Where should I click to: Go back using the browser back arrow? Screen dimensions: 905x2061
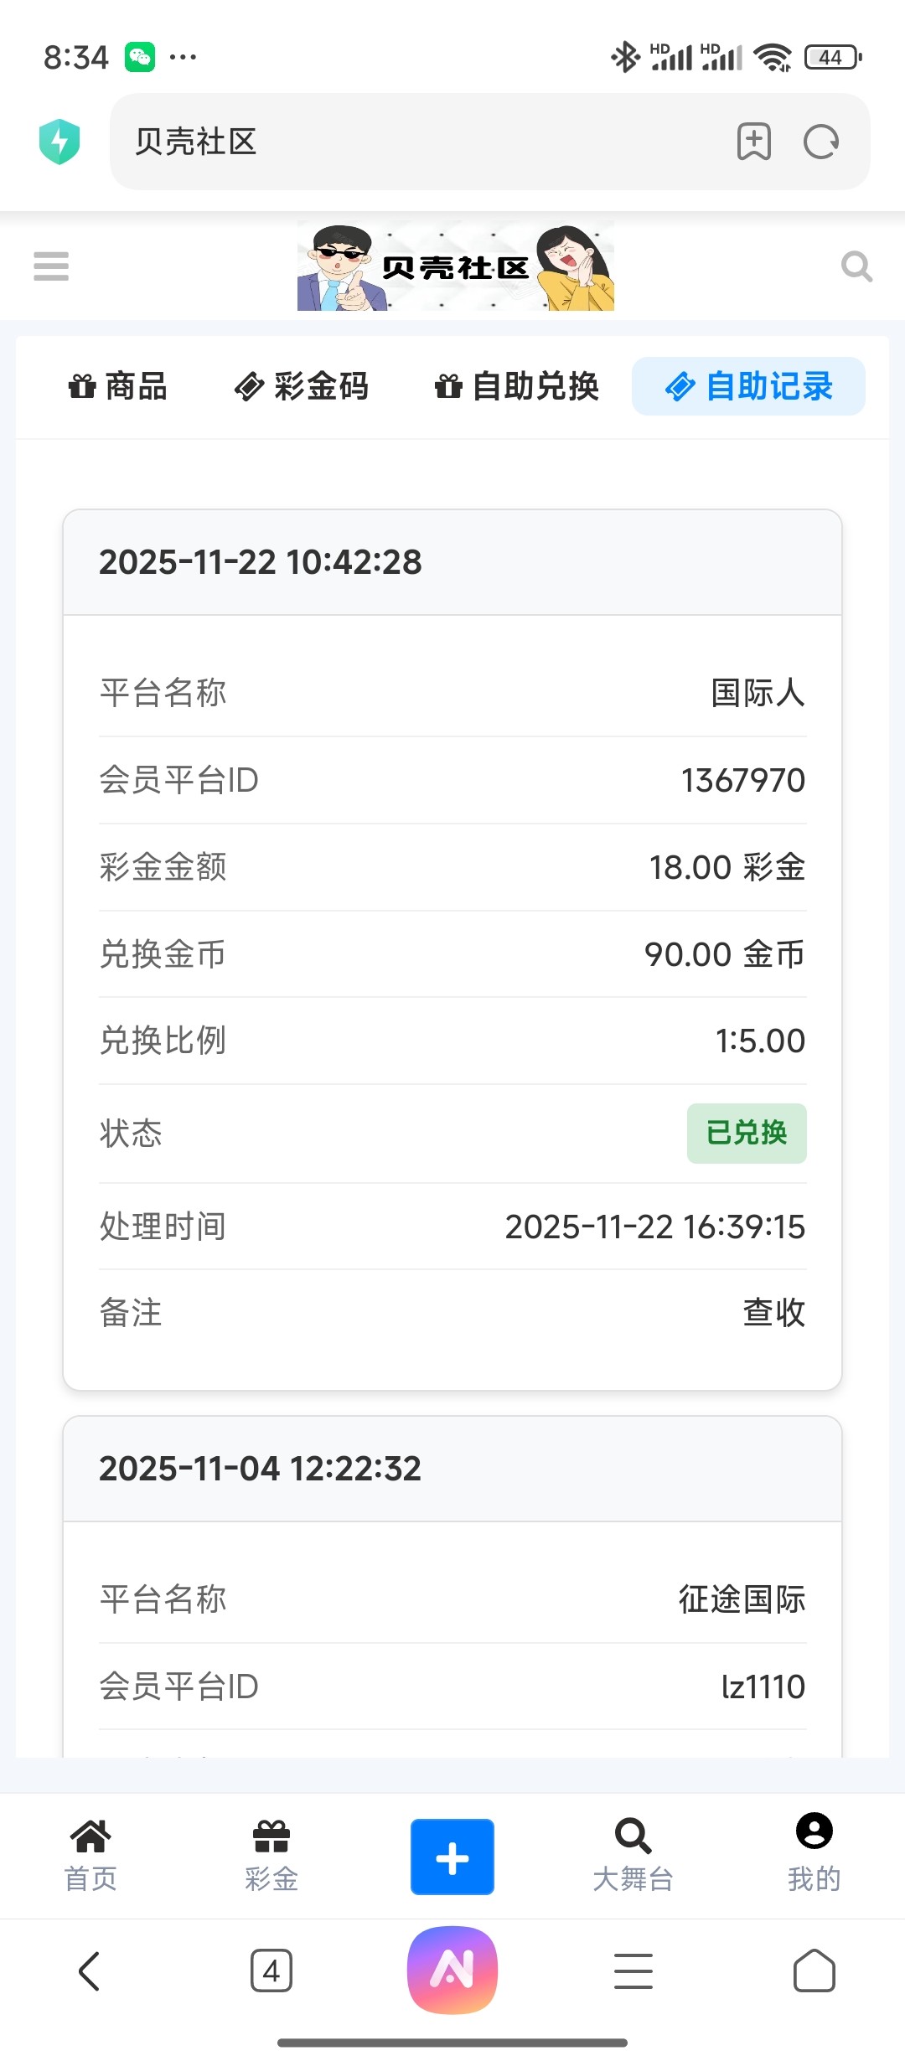90,1971
